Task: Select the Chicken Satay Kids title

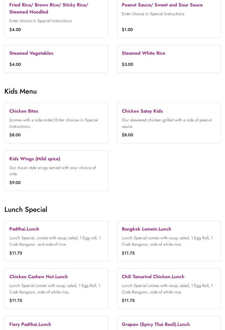Action: (142, 111)
